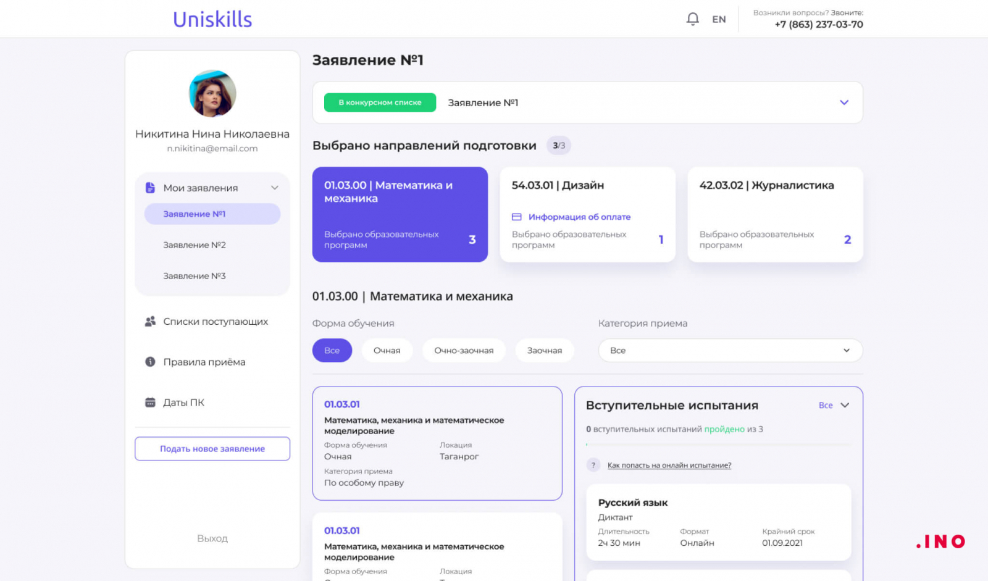Expand the Заявление №1 dropdown chevron
The height and width of the screenshot is (581, 988).
(x=844, y=102)
